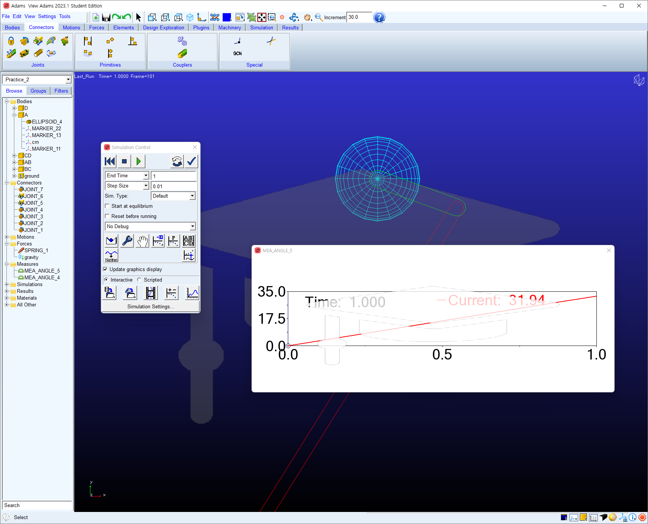Select the arrow pointer tool in toolbar
648x524 pixels.
click(x=138, y=17)
